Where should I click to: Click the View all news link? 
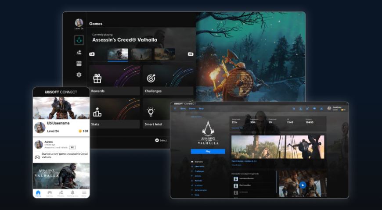pyautogui.click(x=236, y=165)
